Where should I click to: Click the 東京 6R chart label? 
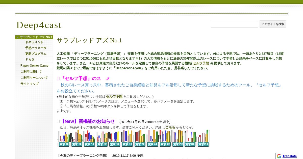tap(127, 144)
